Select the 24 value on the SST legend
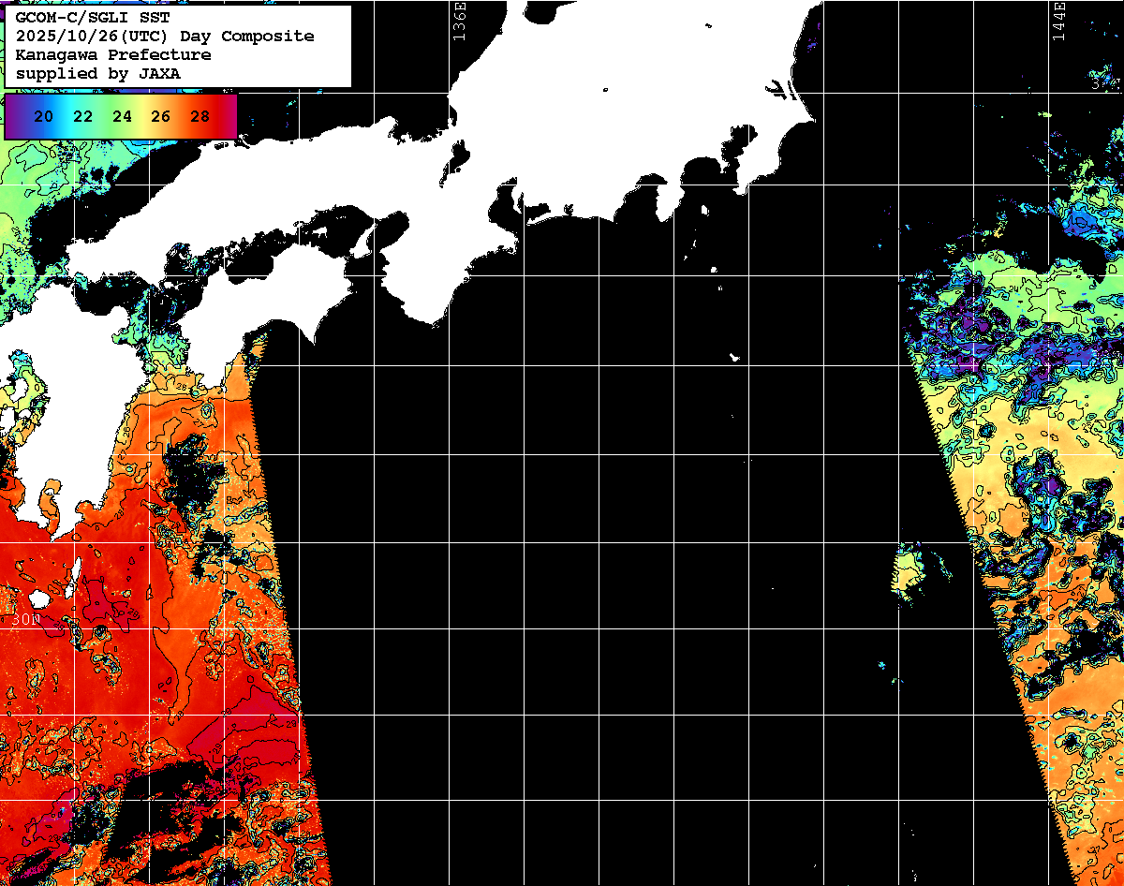This screenshot has width=1124, height=886. (122, 117)
